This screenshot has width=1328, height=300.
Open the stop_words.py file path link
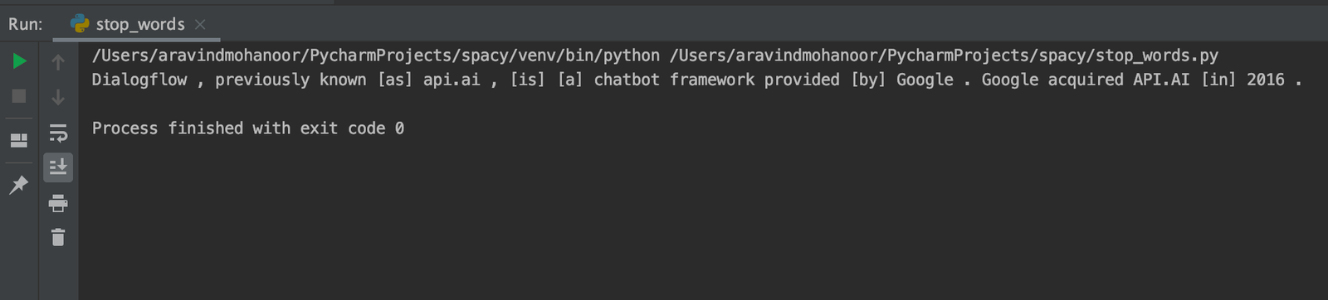pos(944,56)
